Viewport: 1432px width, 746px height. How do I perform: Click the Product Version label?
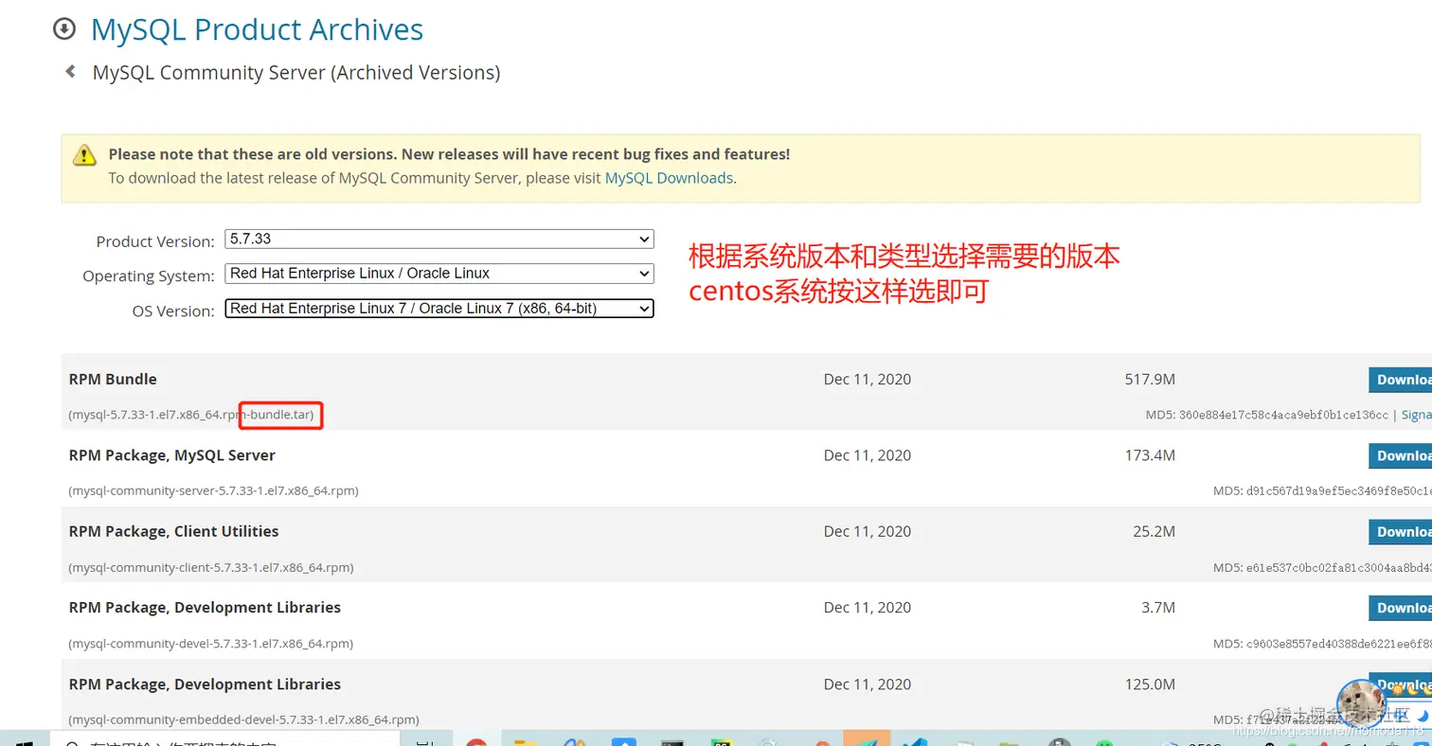point(155,241)
